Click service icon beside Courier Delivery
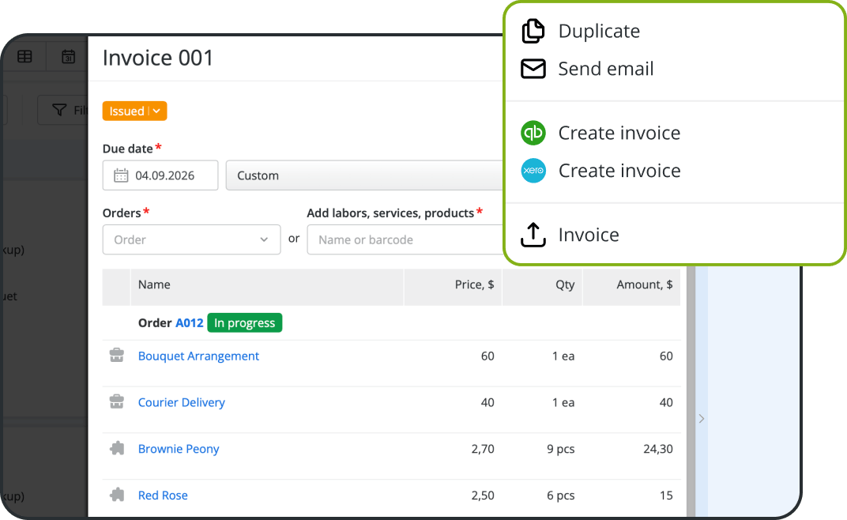This screenshot has height=520, width=847. [117, 401]
